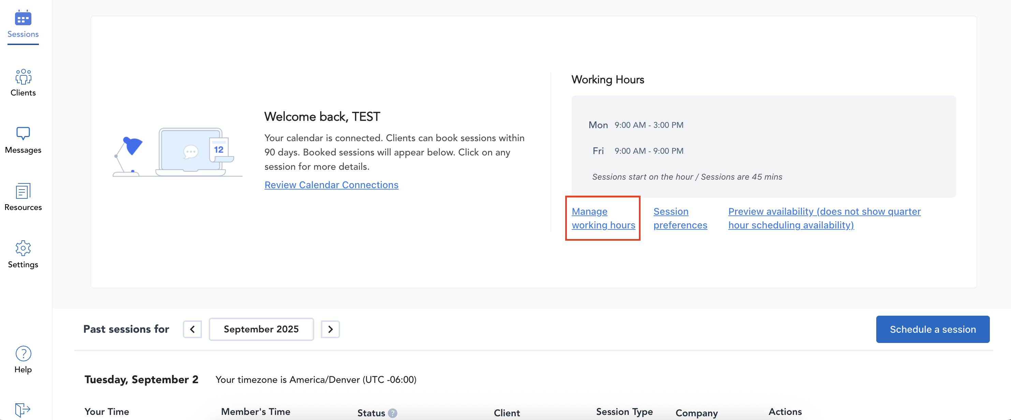Click the Status column help icon
The image size is (1011, 420).
click(393, 413)
